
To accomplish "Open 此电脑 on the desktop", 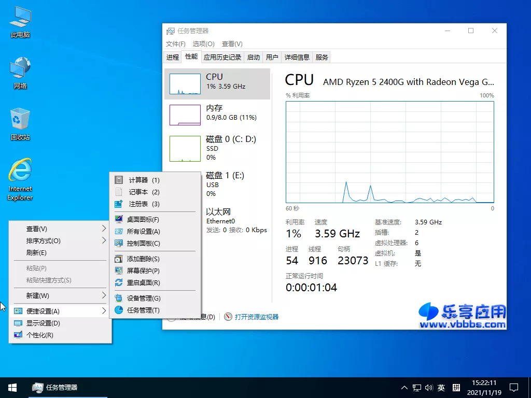I will tap(19, 21).
